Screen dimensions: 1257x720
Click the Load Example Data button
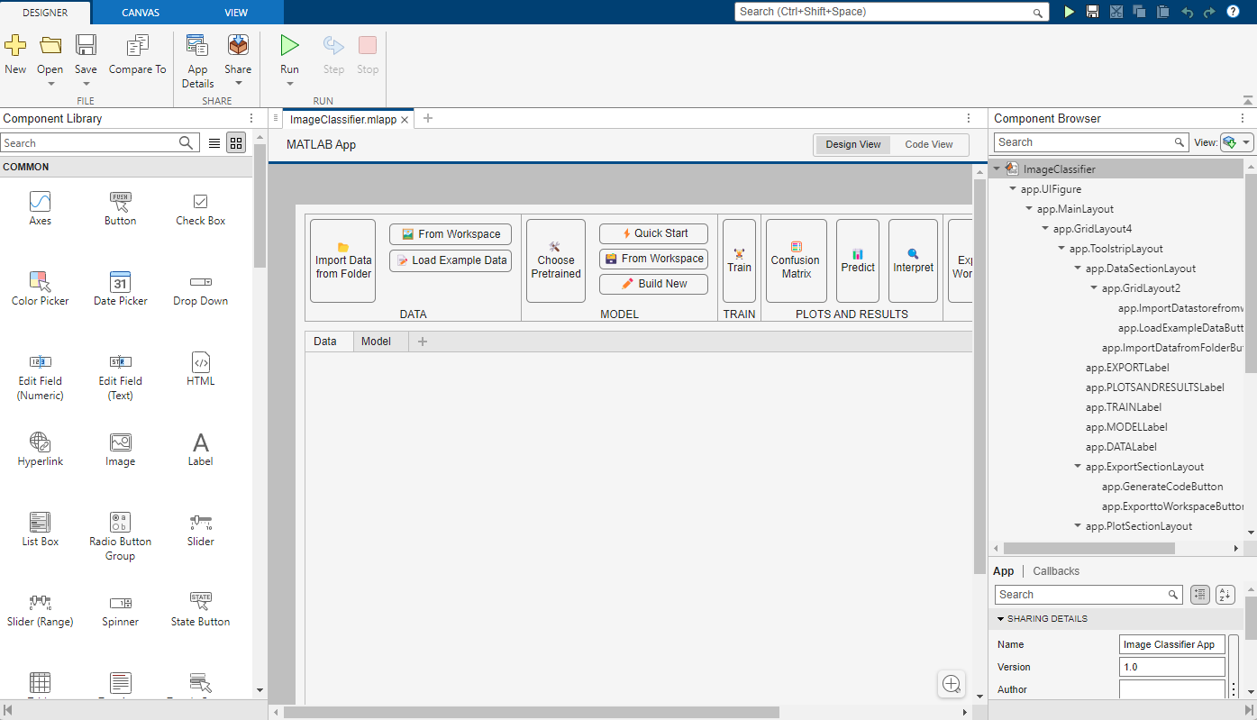[451, 260]
